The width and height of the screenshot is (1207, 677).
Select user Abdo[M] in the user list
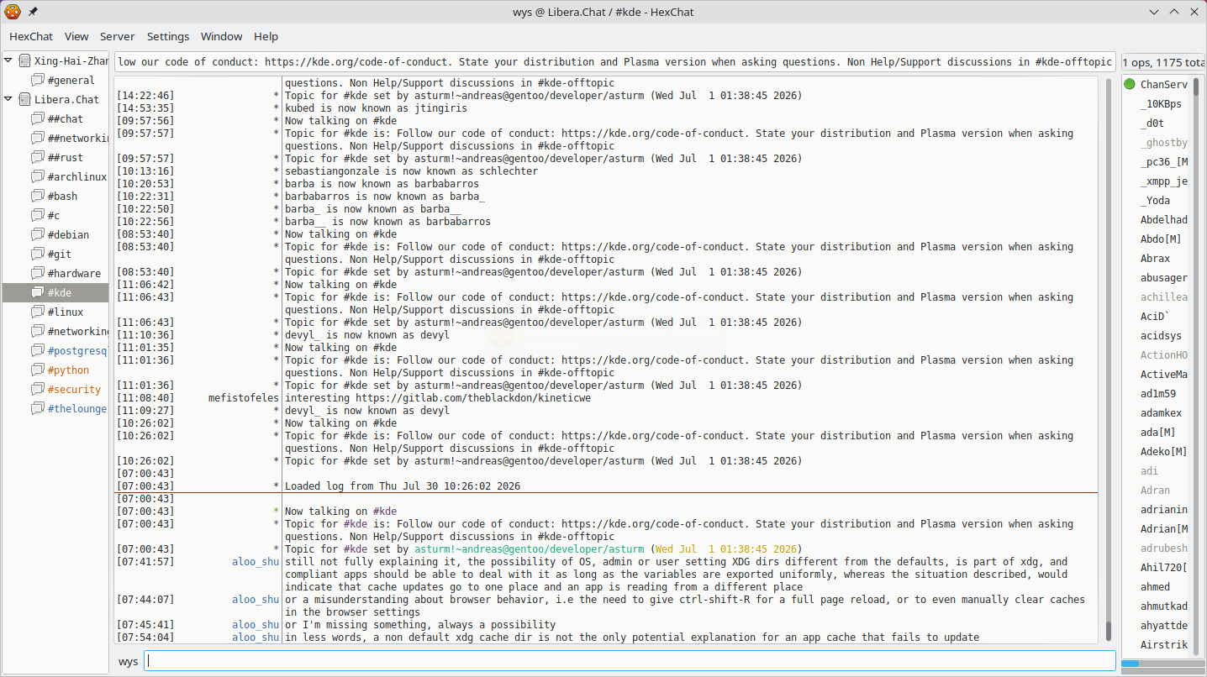point(1161,239)
